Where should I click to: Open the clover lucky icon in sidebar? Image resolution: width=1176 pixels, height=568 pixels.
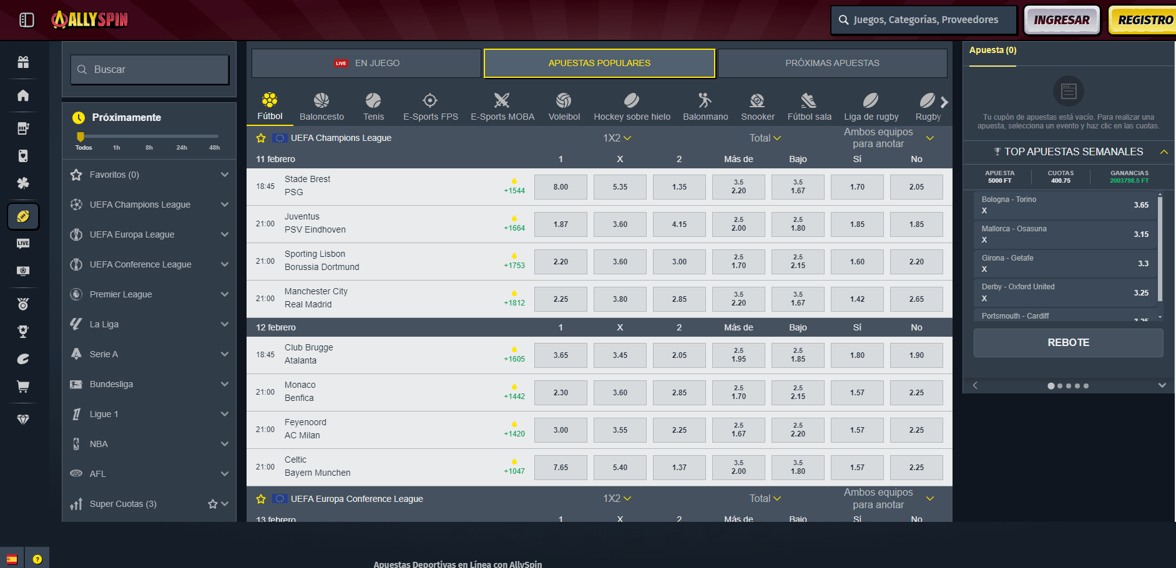point(23,183)
